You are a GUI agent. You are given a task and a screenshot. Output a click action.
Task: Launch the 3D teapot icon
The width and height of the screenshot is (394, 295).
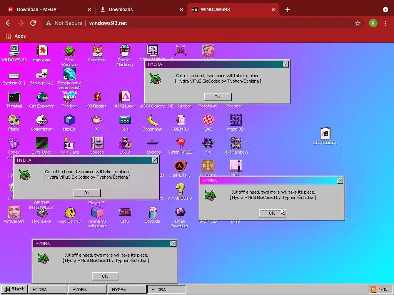[97, 123]
